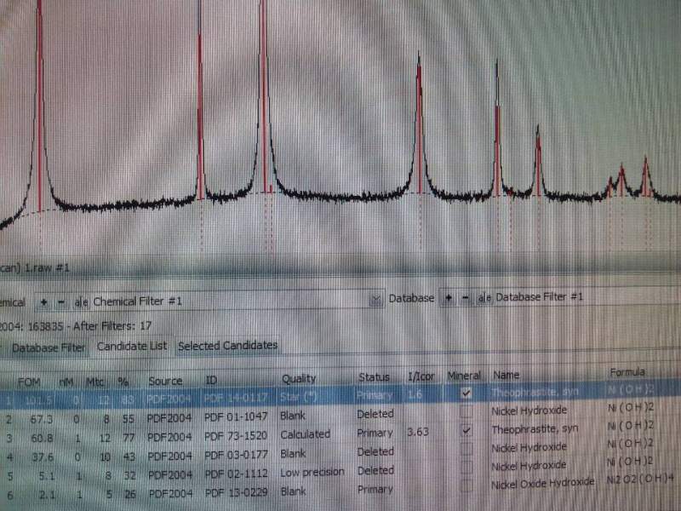The height and width of the screenshot is (511, 681).
Task: Rename database filter via its a|e icon
Action: coord(484,297)
